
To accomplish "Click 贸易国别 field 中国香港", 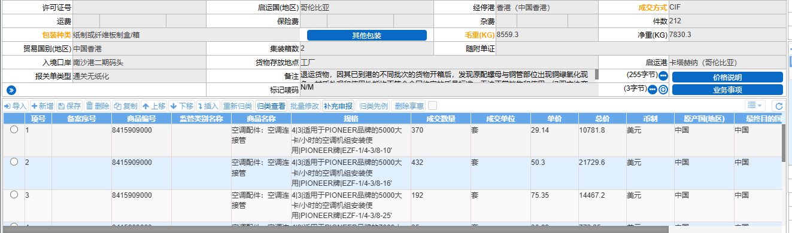I will [x=139, y=49].
